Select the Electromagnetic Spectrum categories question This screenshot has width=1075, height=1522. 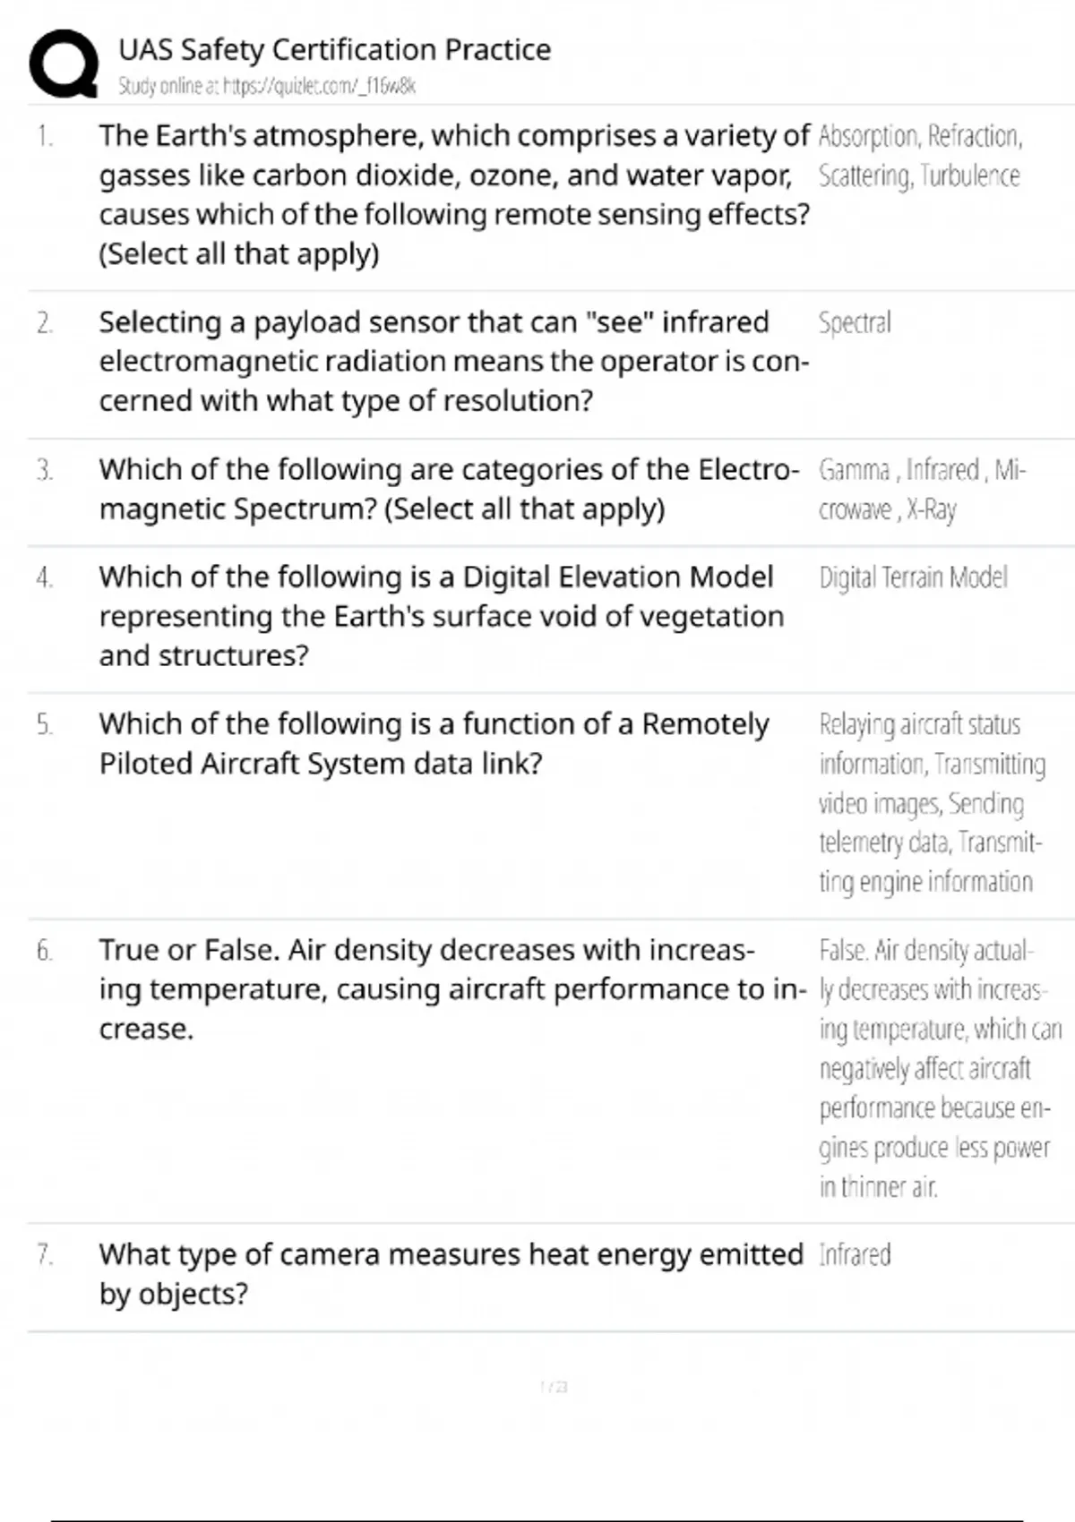point(448,489)
